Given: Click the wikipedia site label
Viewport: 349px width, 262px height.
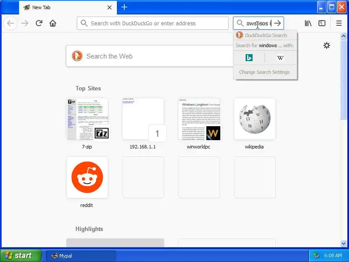Looking at the screenshot, I should click(x=254, y=147).
